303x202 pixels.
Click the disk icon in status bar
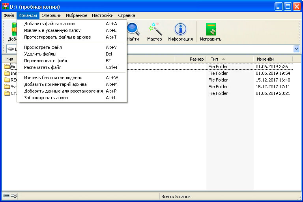click(6, 196)
